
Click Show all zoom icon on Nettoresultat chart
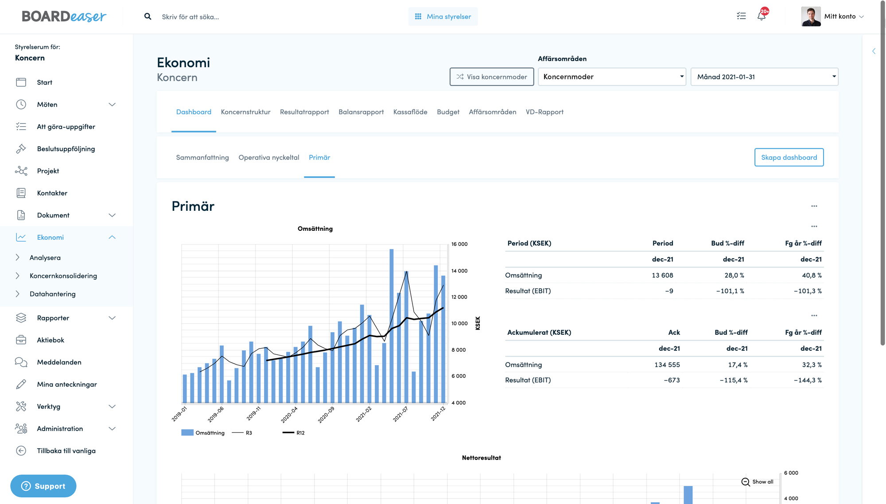pyautogui.click(x=746, y=482)
